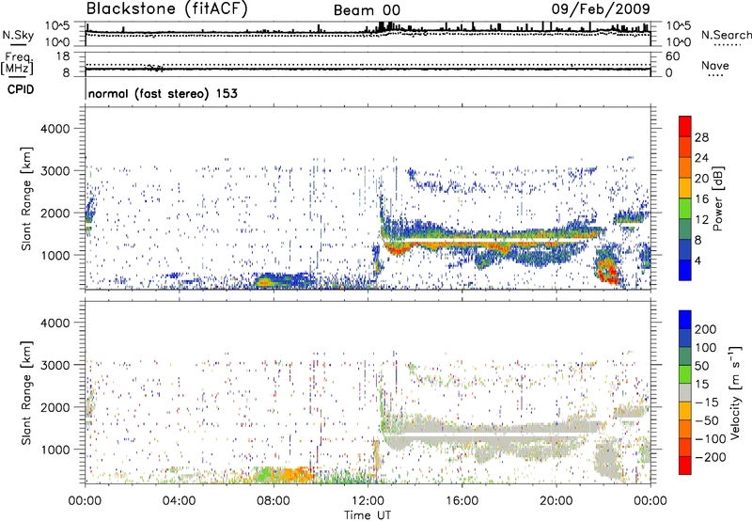
Task: Click the 'Freq. [MHz]' axis label
Action: tap(17, 63)
